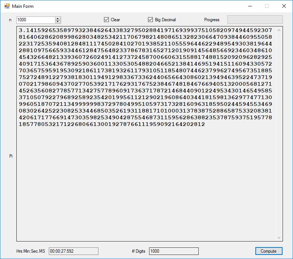Click the text area scroll up arrow
Screen dimensions: 293x259
279,30
